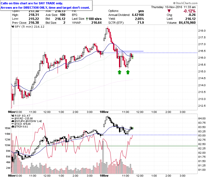Click the Bid value 216.12

[x=60, y=19]
